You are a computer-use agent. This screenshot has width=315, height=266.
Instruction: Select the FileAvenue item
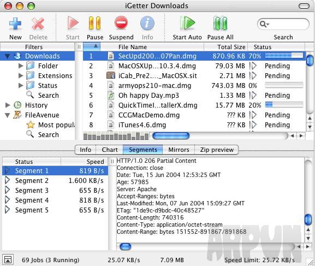[x=42, y=115]
